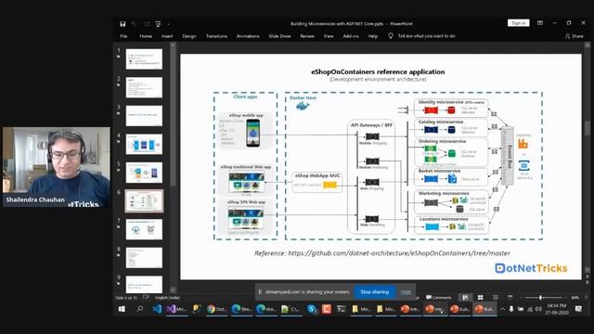
Task: Click the zoom percentage value in status bar
Action: (x=575, y=298)
